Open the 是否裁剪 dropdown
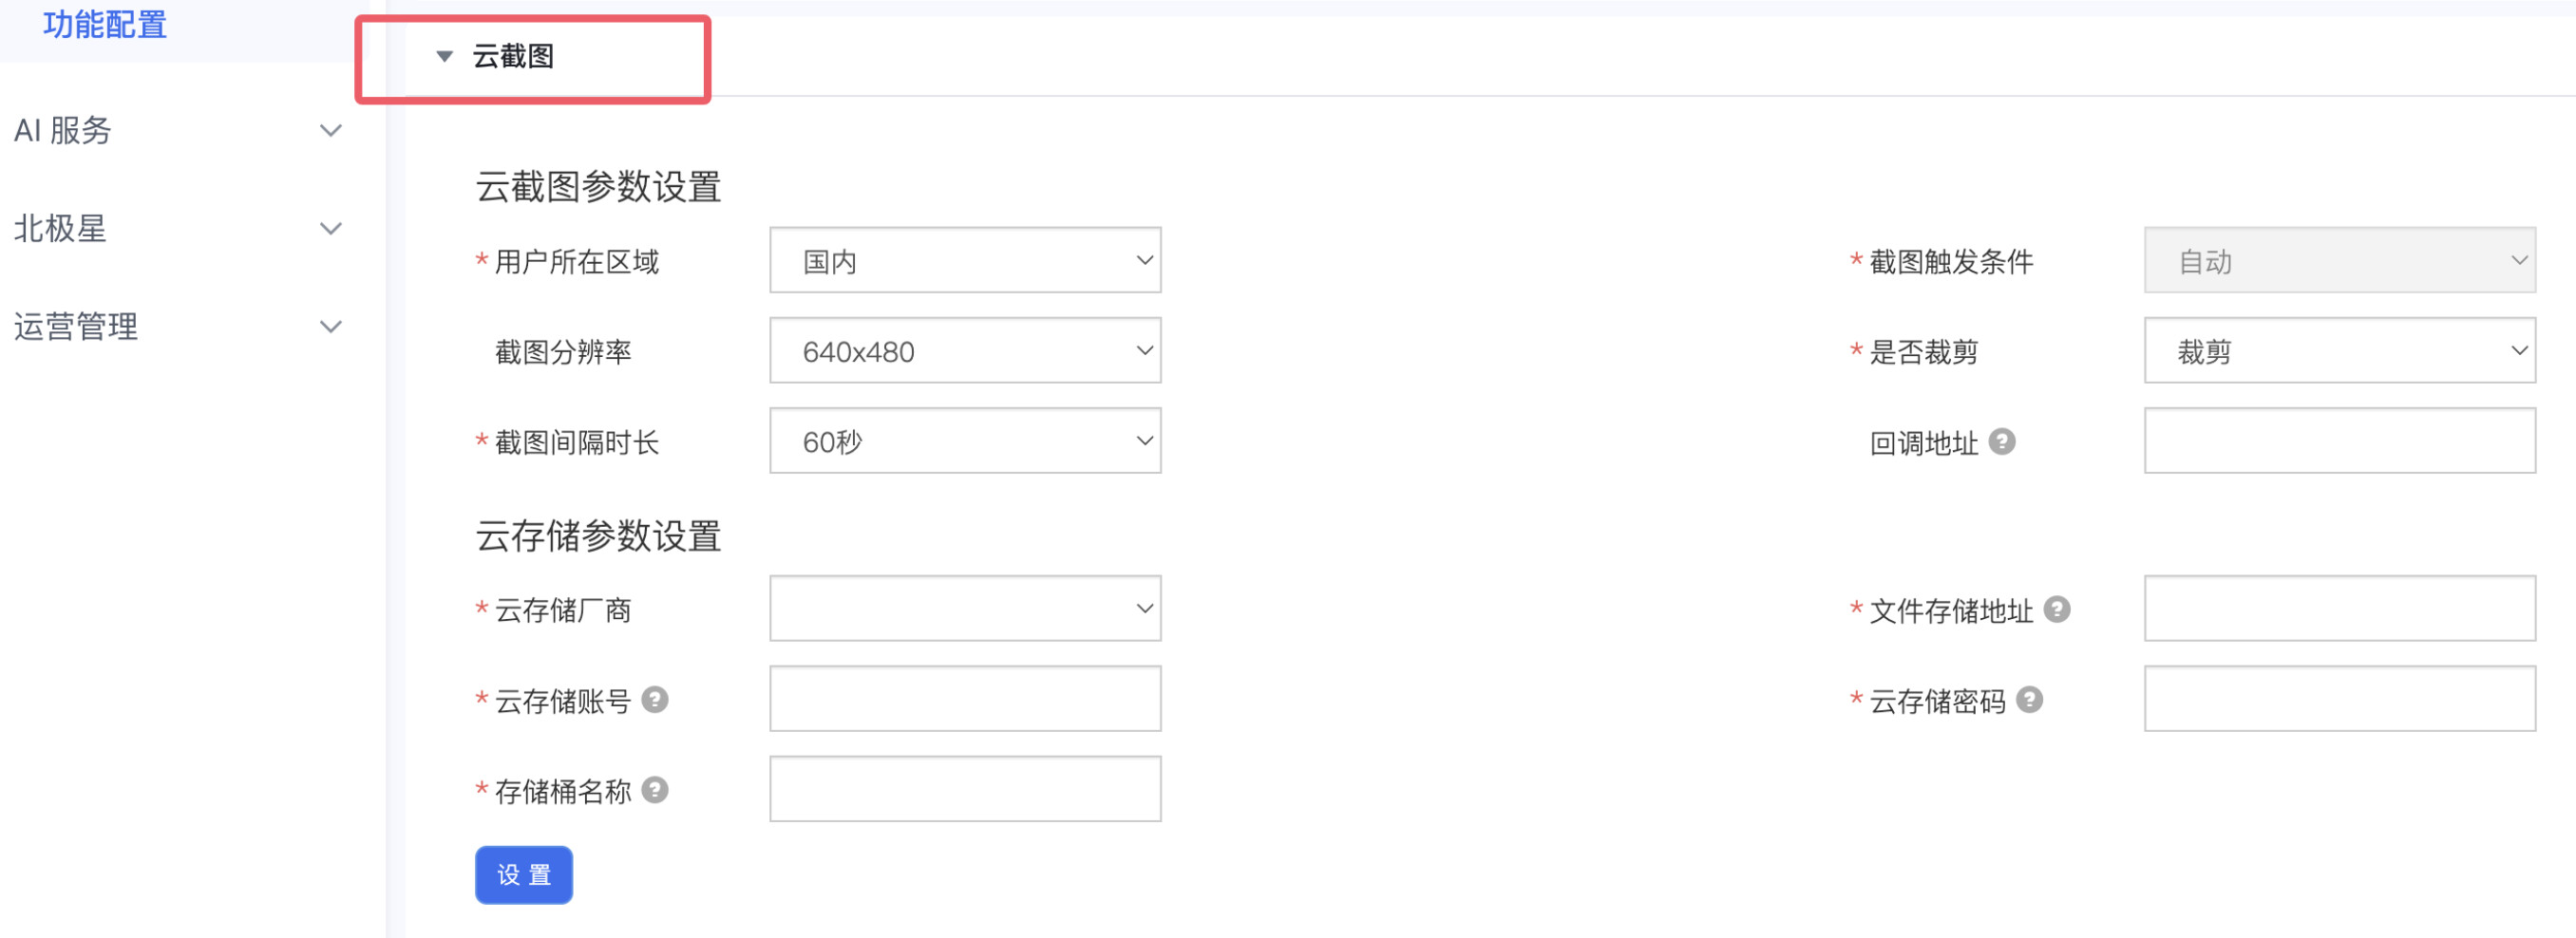This screenshot has width=2576, height=938. (x=2340, y=350)
